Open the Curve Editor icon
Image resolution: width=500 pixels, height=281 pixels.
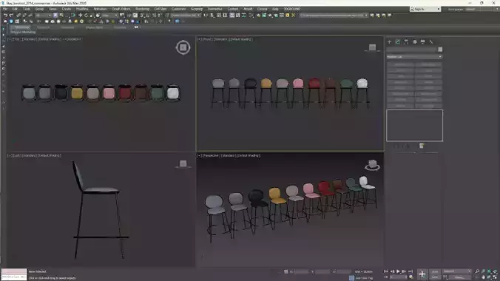point(238,15)
